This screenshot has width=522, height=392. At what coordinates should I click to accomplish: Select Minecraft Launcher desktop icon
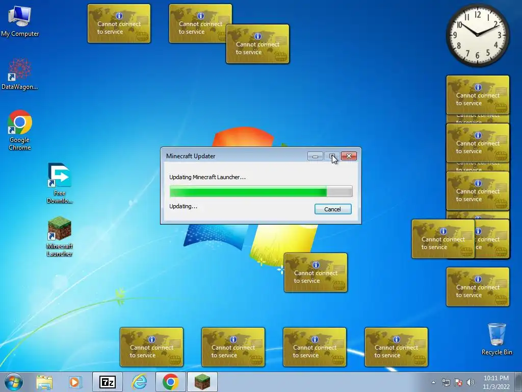tap(60, 236)
